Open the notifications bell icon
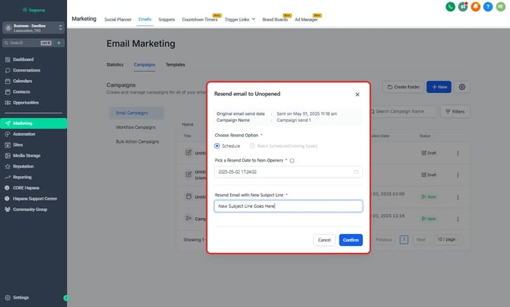510x307 pixels. point(476,7)
